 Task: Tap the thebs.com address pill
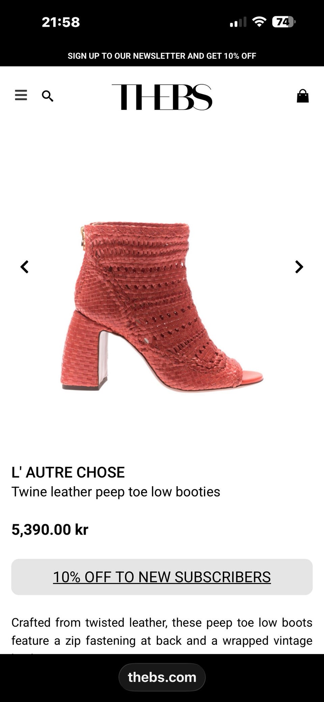(162, 677)
